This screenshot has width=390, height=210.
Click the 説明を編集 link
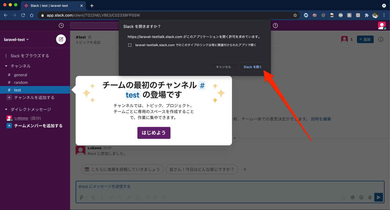(321, 119)
